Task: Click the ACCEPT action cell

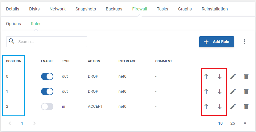Action: tap(95, 107)
